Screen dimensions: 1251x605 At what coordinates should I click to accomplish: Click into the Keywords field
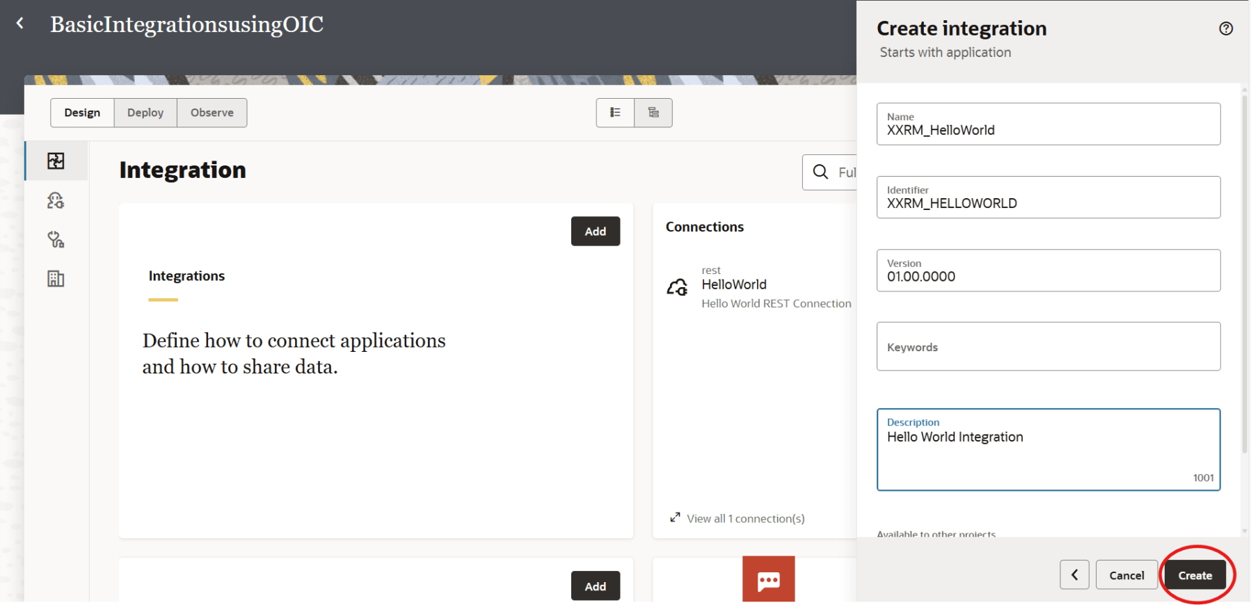point(1048,347)
